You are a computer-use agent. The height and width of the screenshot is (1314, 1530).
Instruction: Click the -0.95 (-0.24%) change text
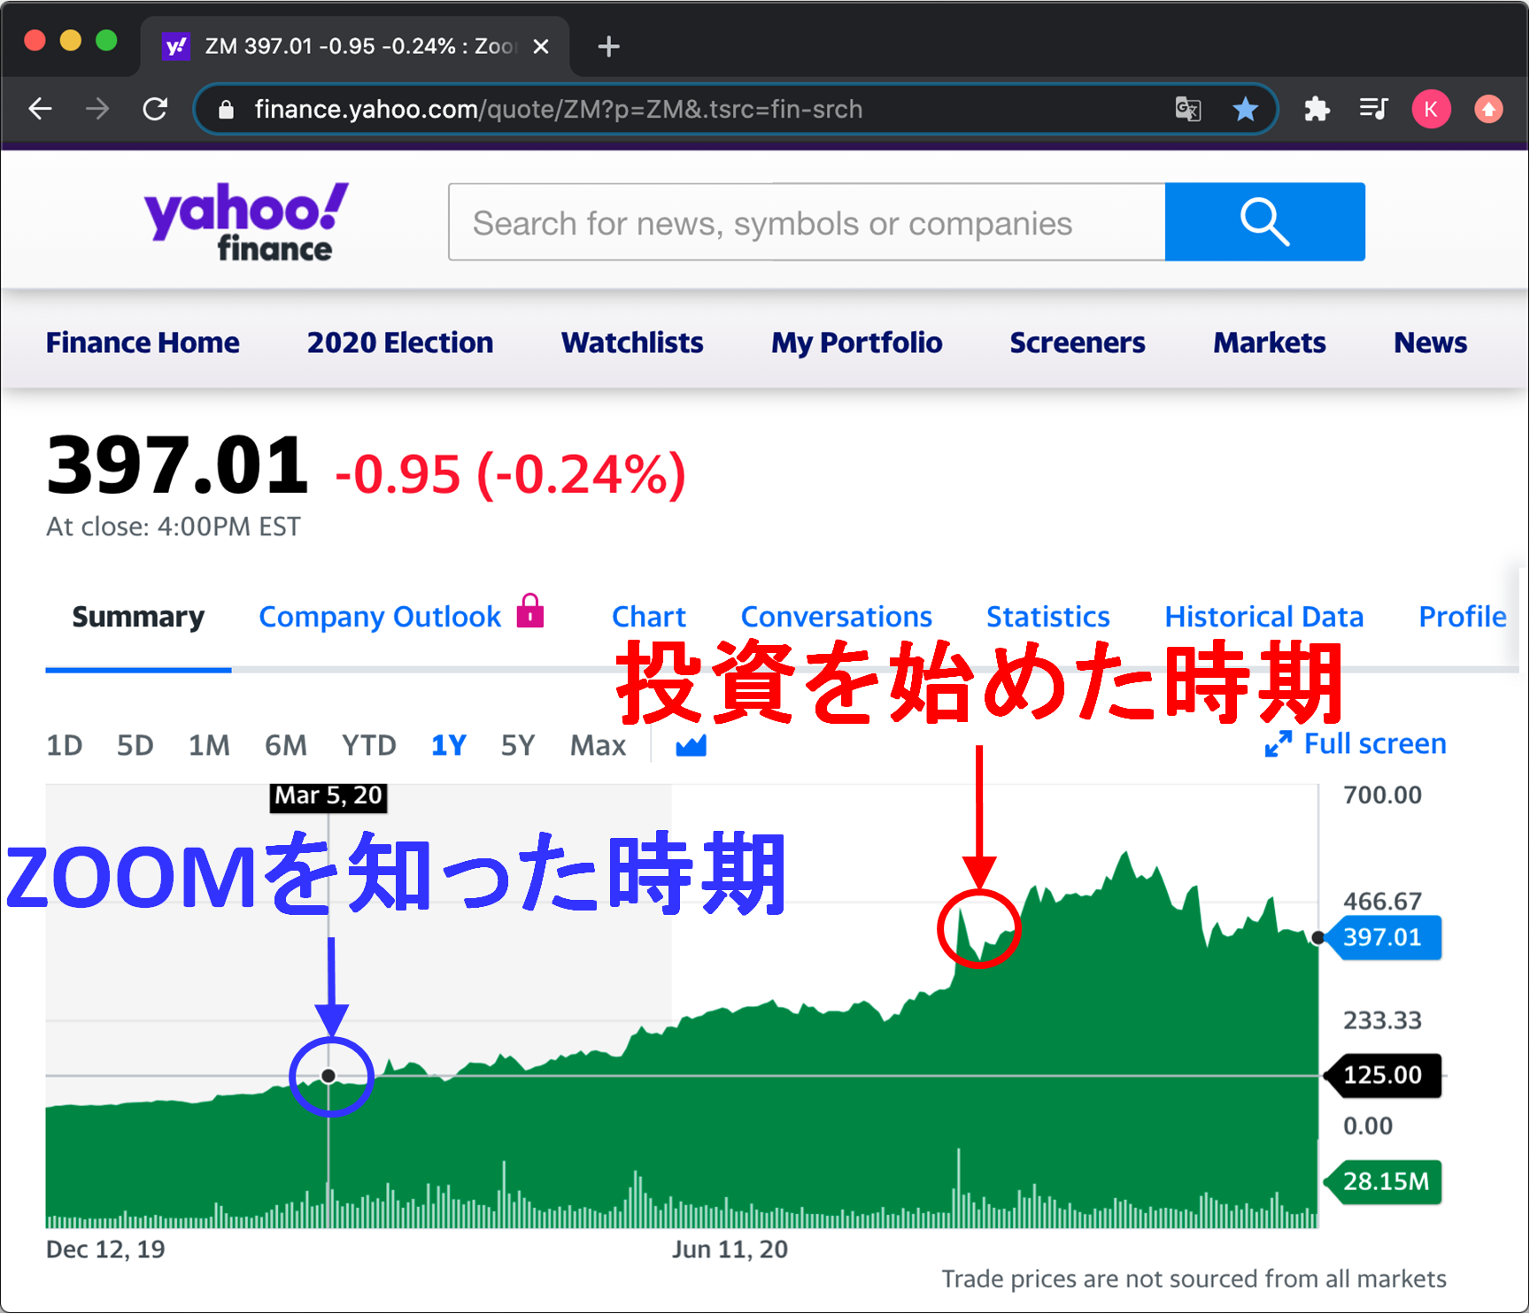pos(511,475)
